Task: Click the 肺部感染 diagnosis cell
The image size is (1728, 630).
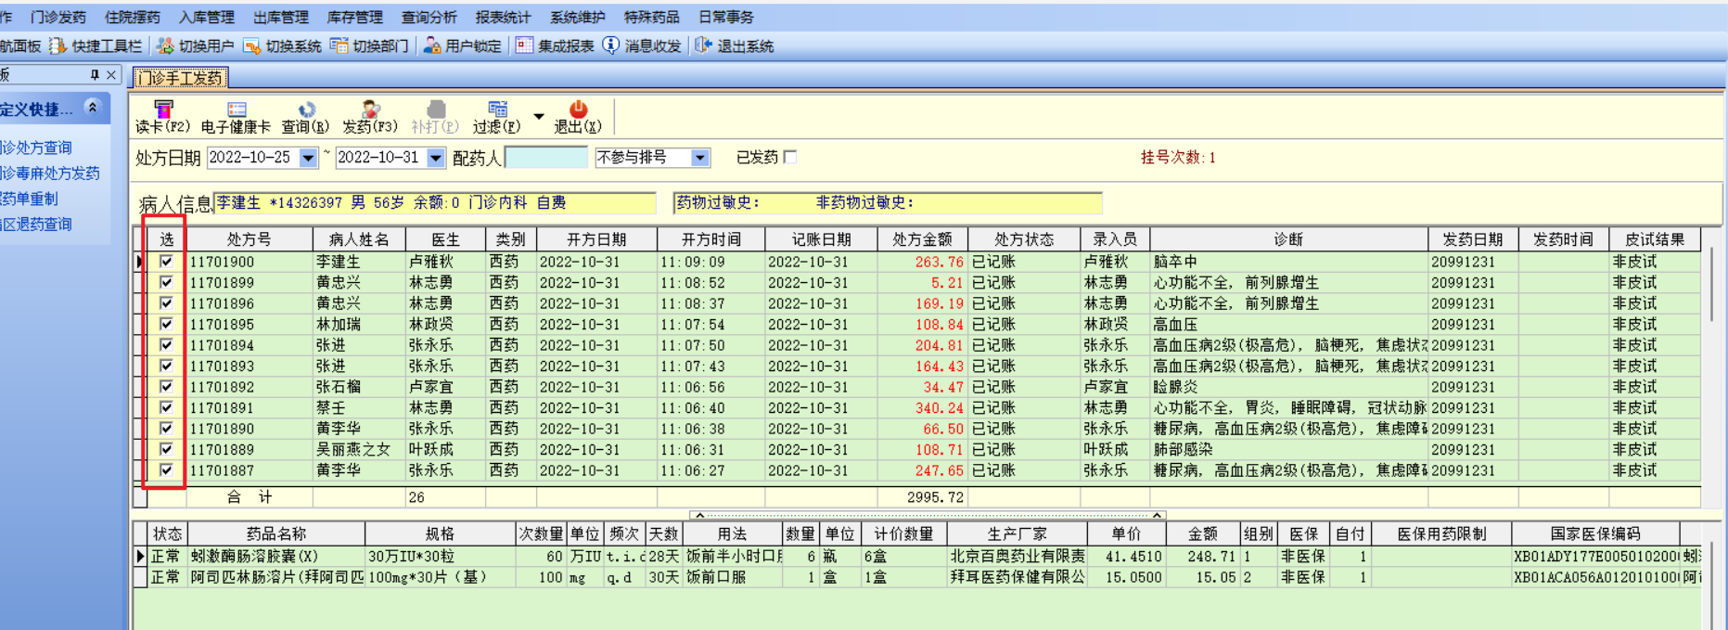Action: point(1288,449)
